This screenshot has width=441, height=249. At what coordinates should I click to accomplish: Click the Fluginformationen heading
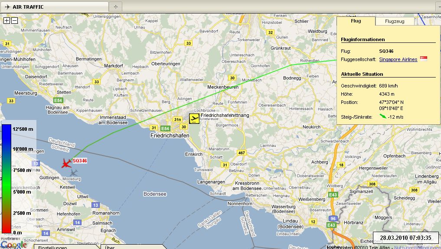click(363, 39)
